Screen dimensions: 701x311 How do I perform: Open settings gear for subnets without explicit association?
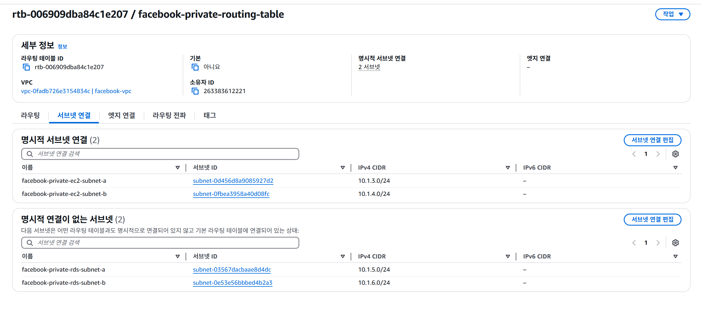(x=675, y=243)
